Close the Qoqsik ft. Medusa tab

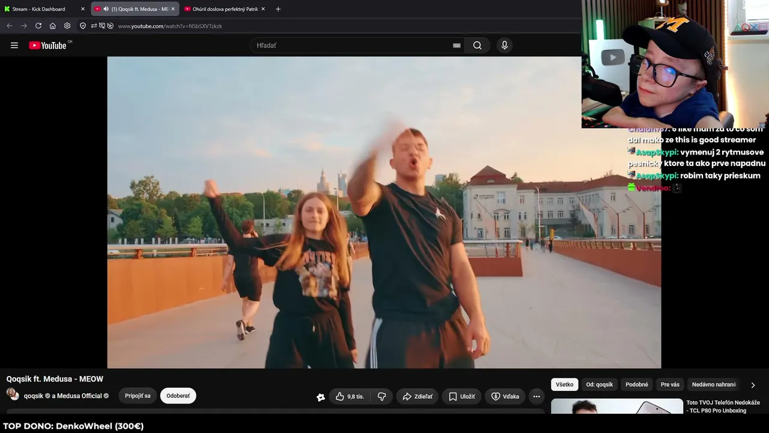tap(173, 9)
